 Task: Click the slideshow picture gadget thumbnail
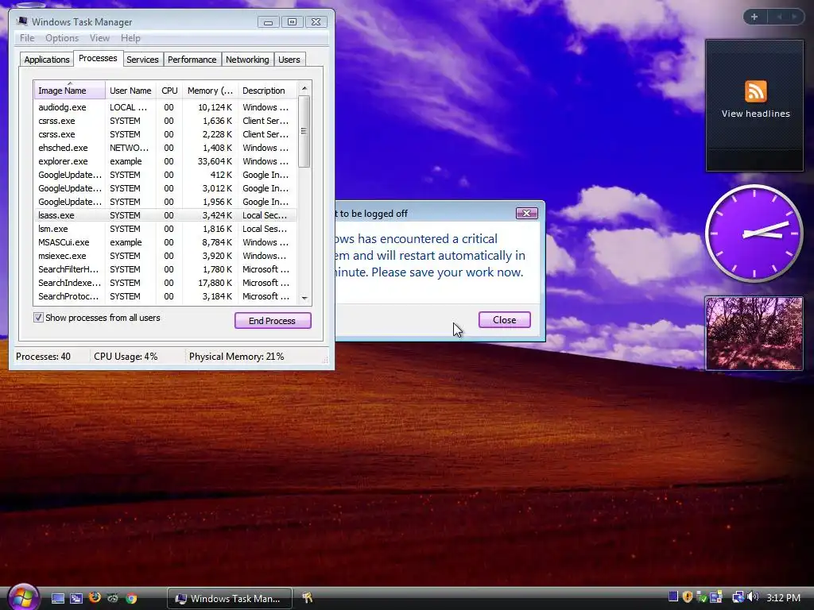(x=754, y=333)
